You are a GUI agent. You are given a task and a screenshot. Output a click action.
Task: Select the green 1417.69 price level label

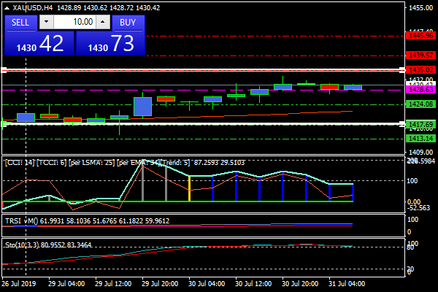(421, 124)
